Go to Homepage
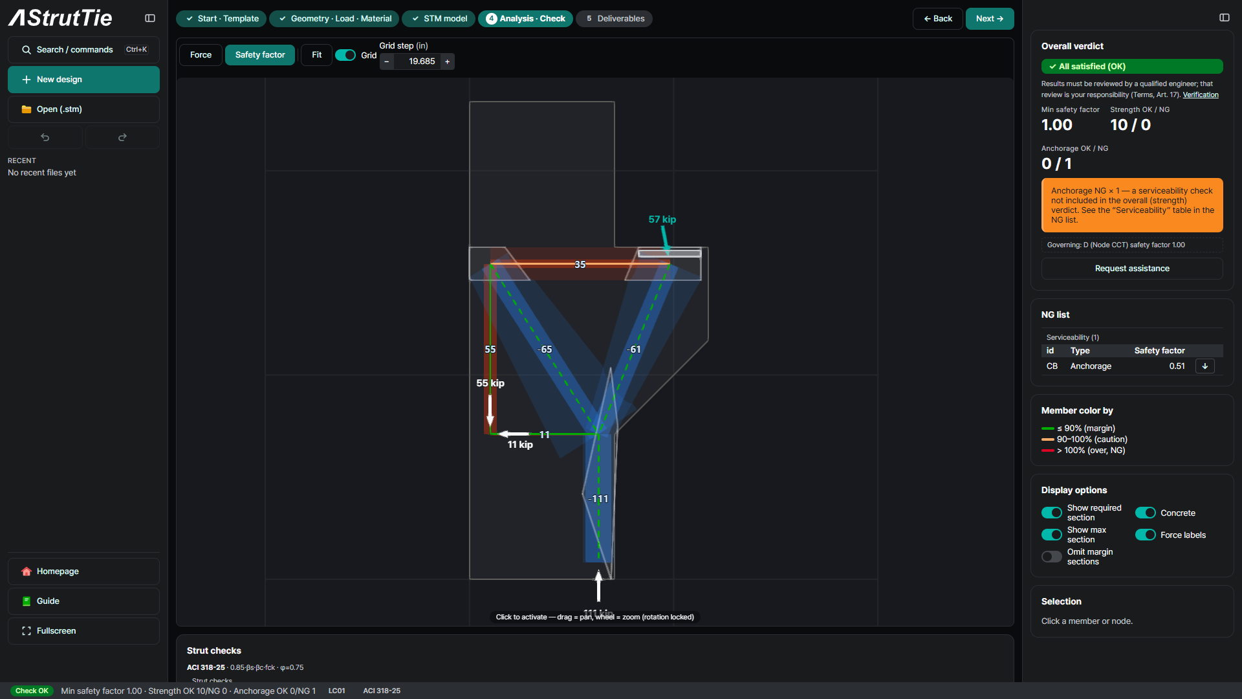The image size is (1242, 699). (x=83, y=571)
